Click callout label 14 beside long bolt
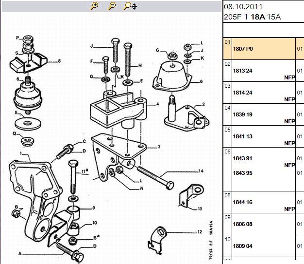Viewport: 304px width, 264px height. pyautogui.click(x=201, y=171)
